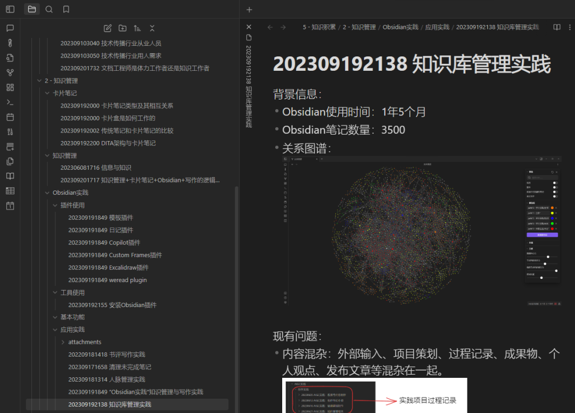575x413 pixels.
Task: Go to breadcrumb Obsidian实践
Action: [400, 27]
